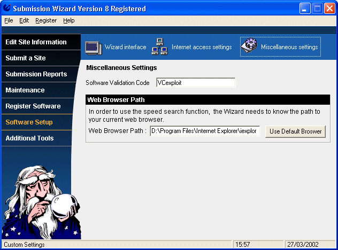Click the Custom Settings status bar text
Screen dimensions: 338x250
pyautogui.click(x=24, y=245)
